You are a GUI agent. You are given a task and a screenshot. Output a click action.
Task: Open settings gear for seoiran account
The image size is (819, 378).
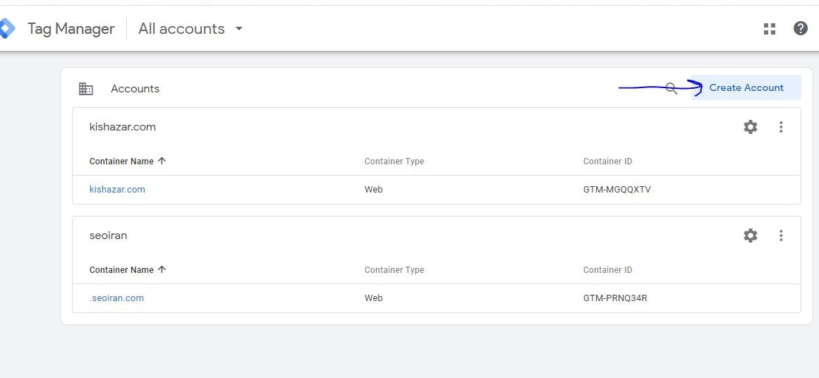pos(750,236)
